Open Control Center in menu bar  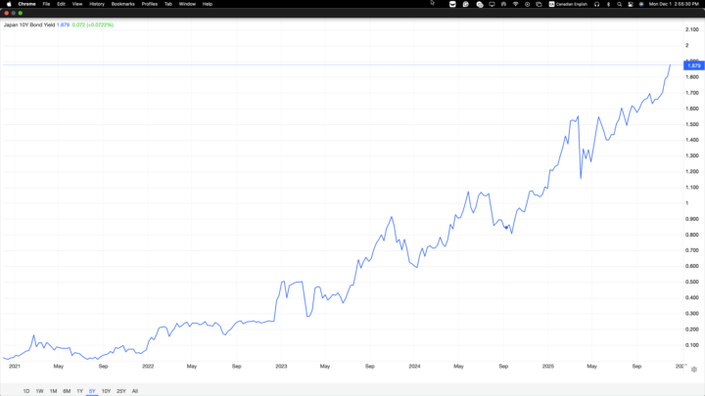[x=631, y=4]
